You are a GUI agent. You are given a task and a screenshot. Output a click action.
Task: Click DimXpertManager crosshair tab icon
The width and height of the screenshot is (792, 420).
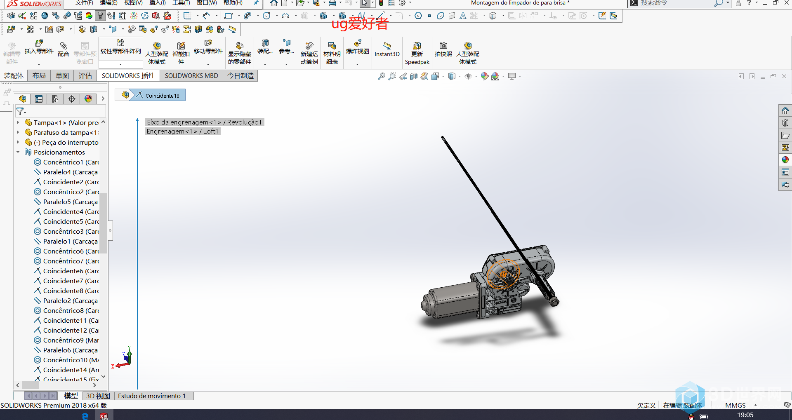coord(72,99)
